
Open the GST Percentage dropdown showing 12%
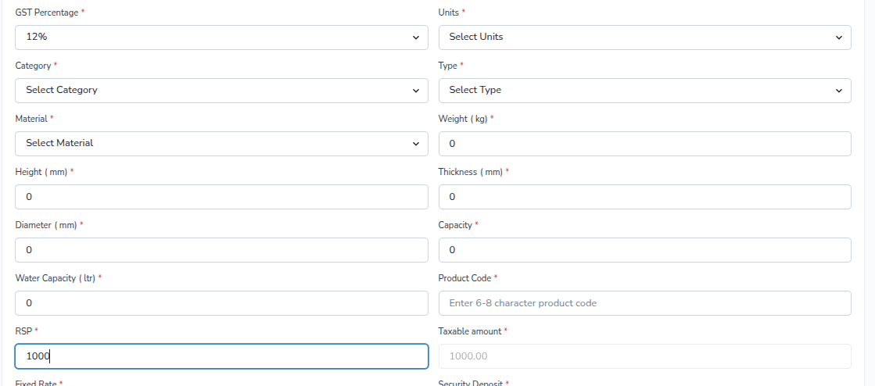coord(221,38)
